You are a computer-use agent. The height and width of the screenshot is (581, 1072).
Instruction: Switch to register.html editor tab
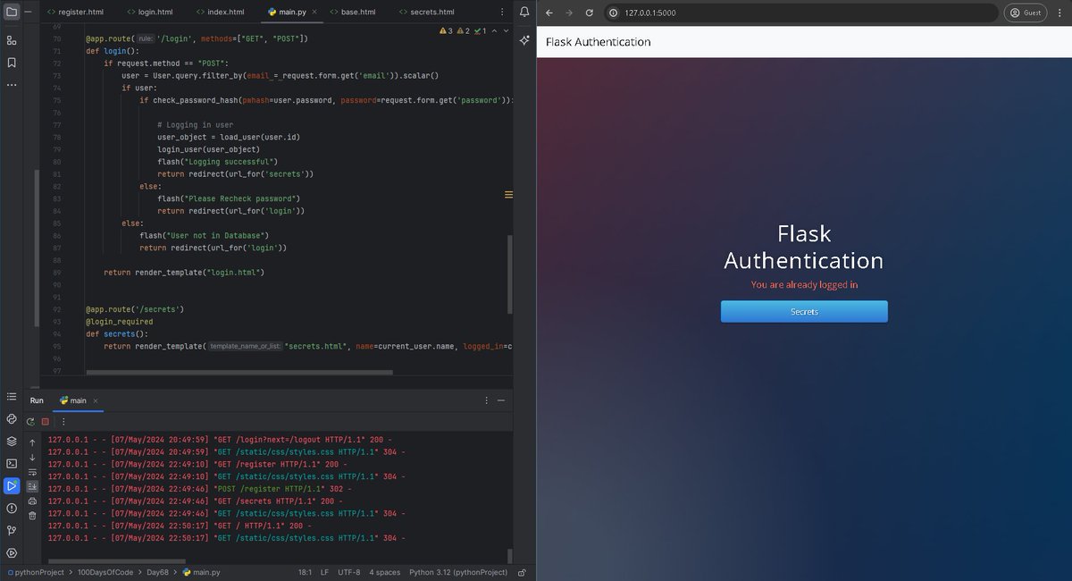click(x=74, y=13)
